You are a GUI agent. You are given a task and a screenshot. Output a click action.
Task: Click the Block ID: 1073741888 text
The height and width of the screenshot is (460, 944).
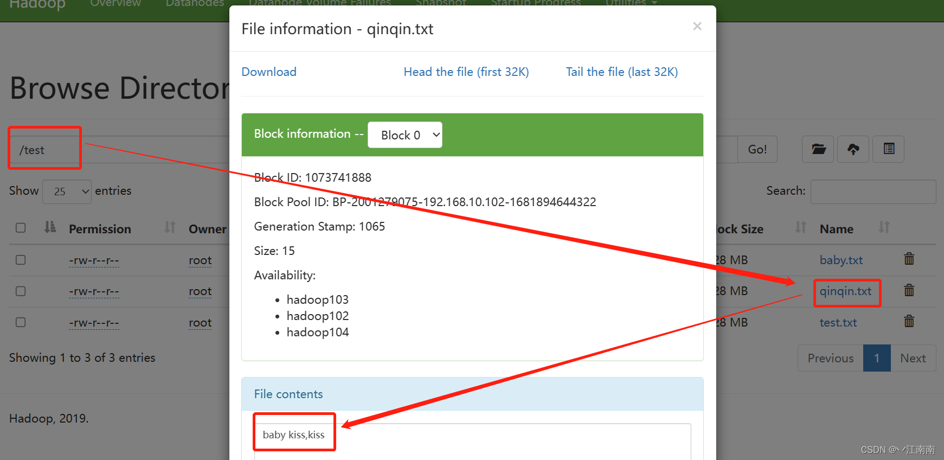313,177
